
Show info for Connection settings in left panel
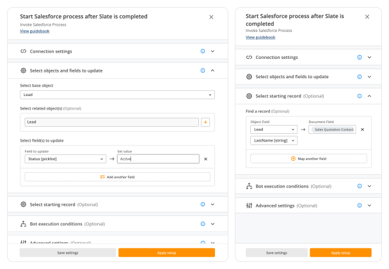(x=203, y=51)
